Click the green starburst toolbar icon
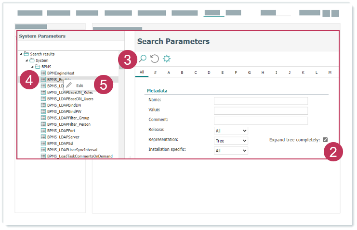The width and height of the screenshot is (357, 230). pos(167,59)
